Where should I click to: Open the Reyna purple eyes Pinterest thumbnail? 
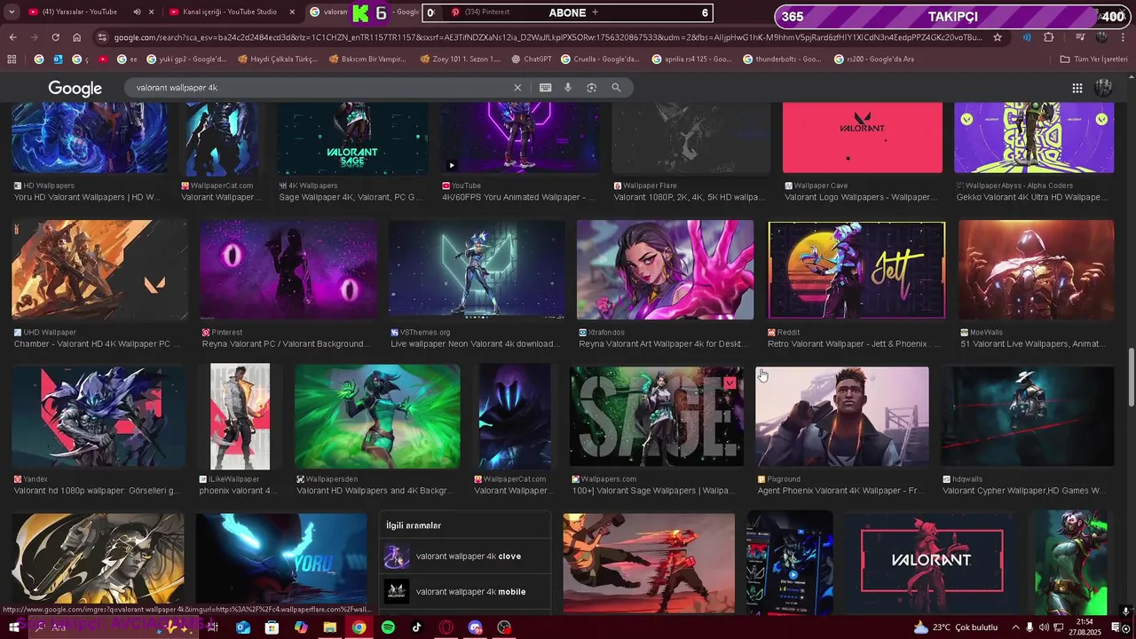click(288, 270)
